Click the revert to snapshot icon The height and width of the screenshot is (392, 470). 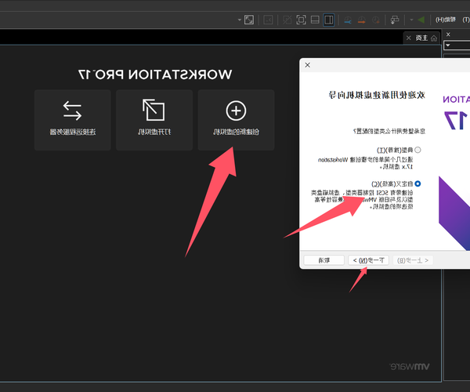[x=362, y=20]
